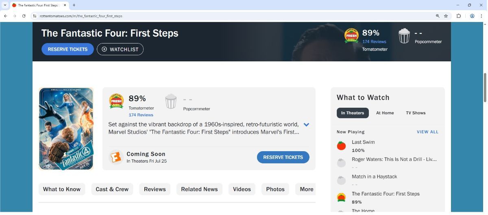
Task: Click the header 89% Tomatometer score
Action: pyautogui.click(x=370, y=33)
